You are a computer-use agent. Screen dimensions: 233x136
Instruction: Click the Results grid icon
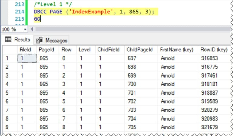(x=8, y=40)
